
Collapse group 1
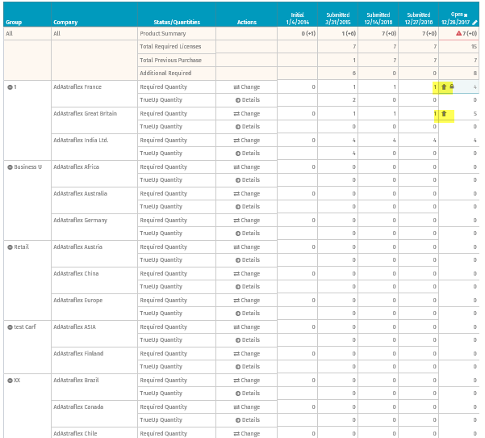[9, 86]
